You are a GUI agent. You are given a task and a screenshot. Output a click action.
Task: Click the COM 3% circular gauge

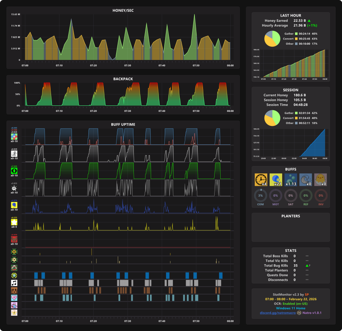click(x=260, y=195)
